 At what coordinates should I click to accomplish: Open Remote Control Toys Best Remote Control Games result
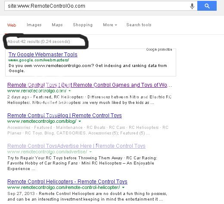click(x=90, y=85)
